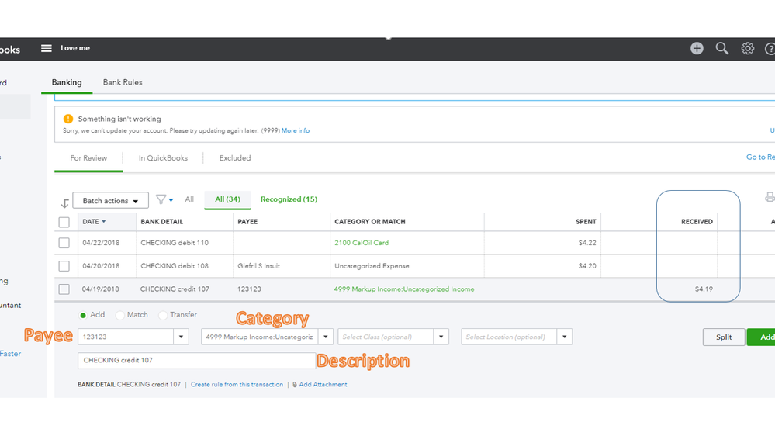775x436 pixels.
Task: Open the Excluded tab
Action: [235, 158]
